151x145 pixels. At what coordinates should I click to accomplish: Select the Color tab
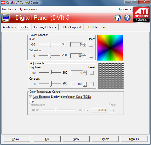point(25,27)
